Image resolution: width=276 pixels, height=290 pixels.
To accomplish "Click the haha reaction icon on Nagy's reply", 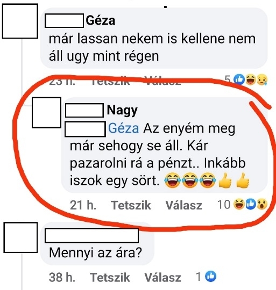I will (x=239, y=204).
